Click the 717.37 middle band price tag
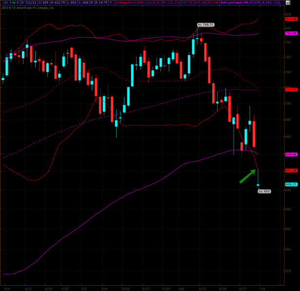 (x=291, y=89)
